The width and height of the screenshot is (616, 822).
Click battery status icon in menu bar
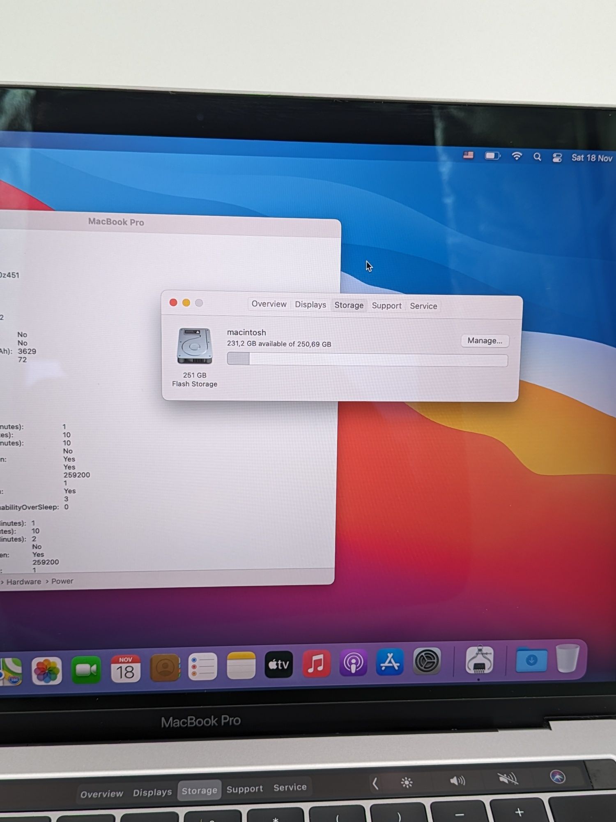click(x=492, y=156)
